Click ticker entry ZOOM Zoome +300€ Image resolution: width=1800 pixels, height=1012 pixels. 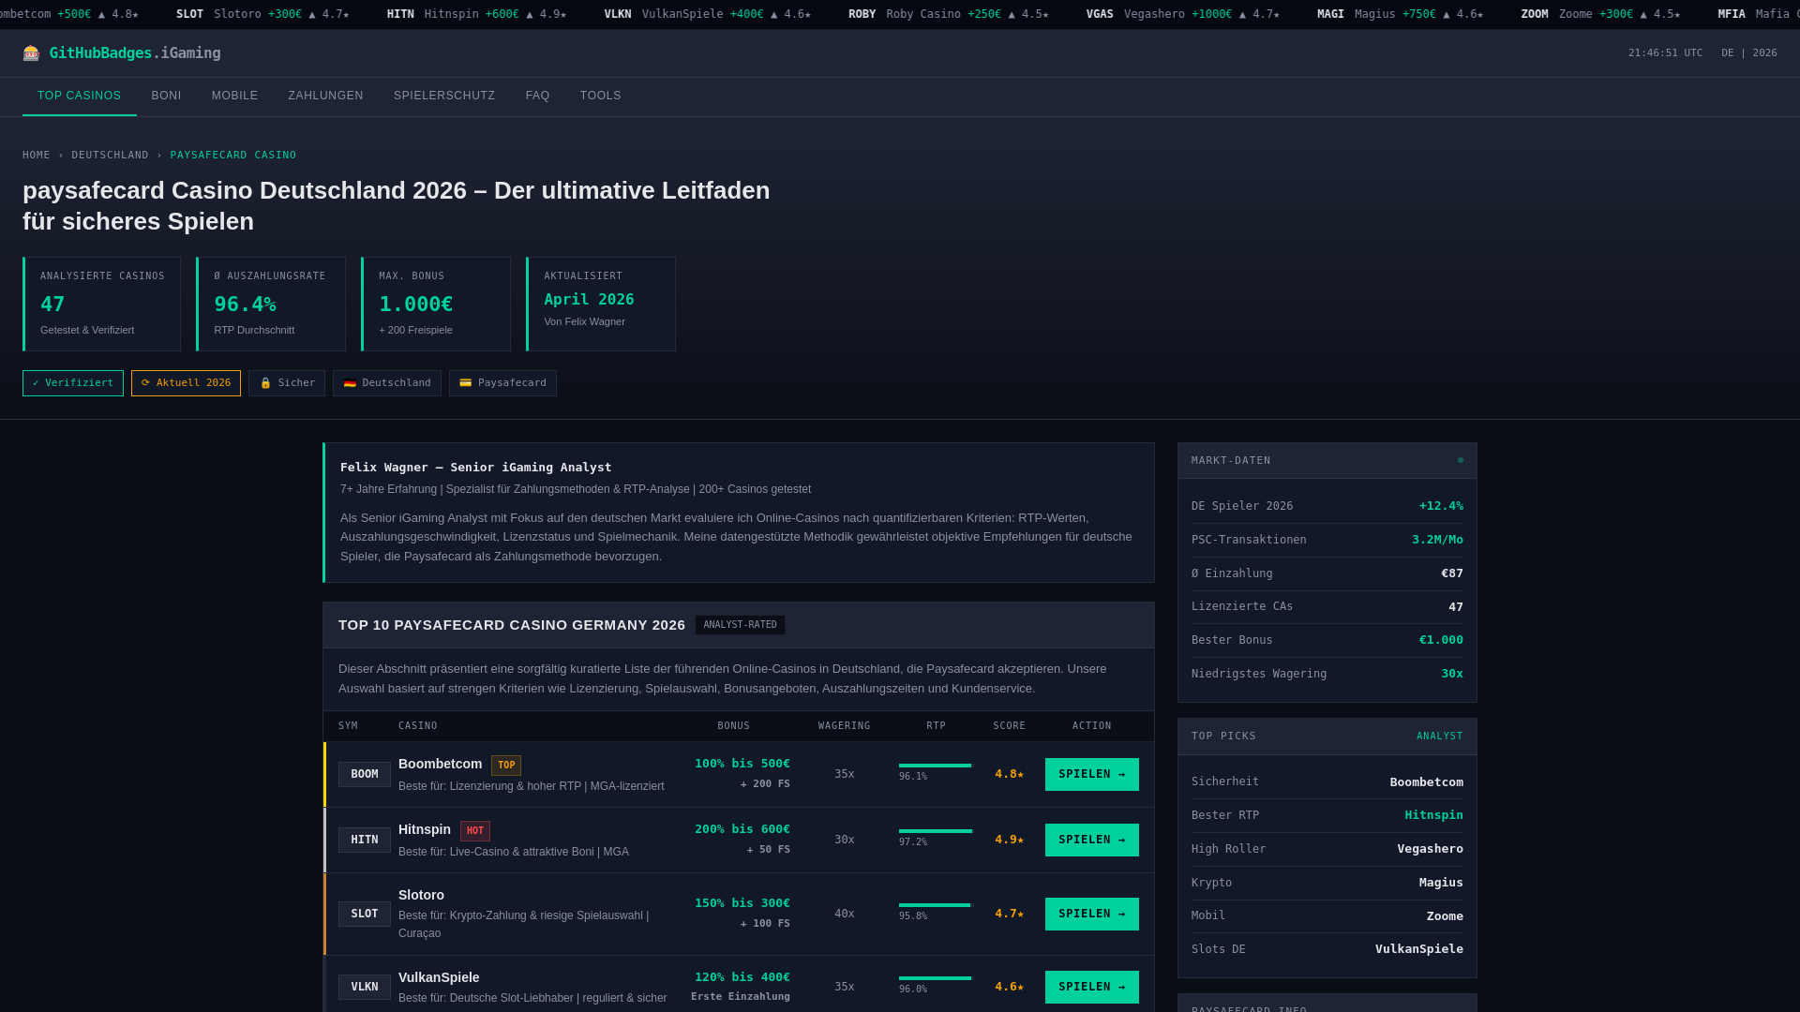(1600, 14)
